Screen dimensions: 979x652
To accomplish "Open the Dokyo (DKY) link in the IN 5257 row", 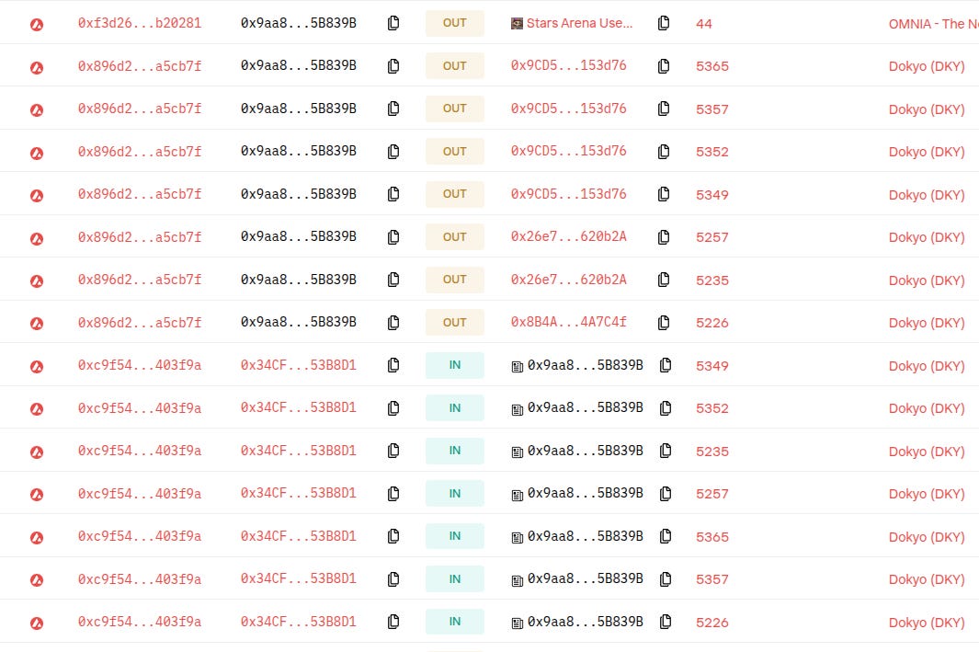I will [927, 494].
